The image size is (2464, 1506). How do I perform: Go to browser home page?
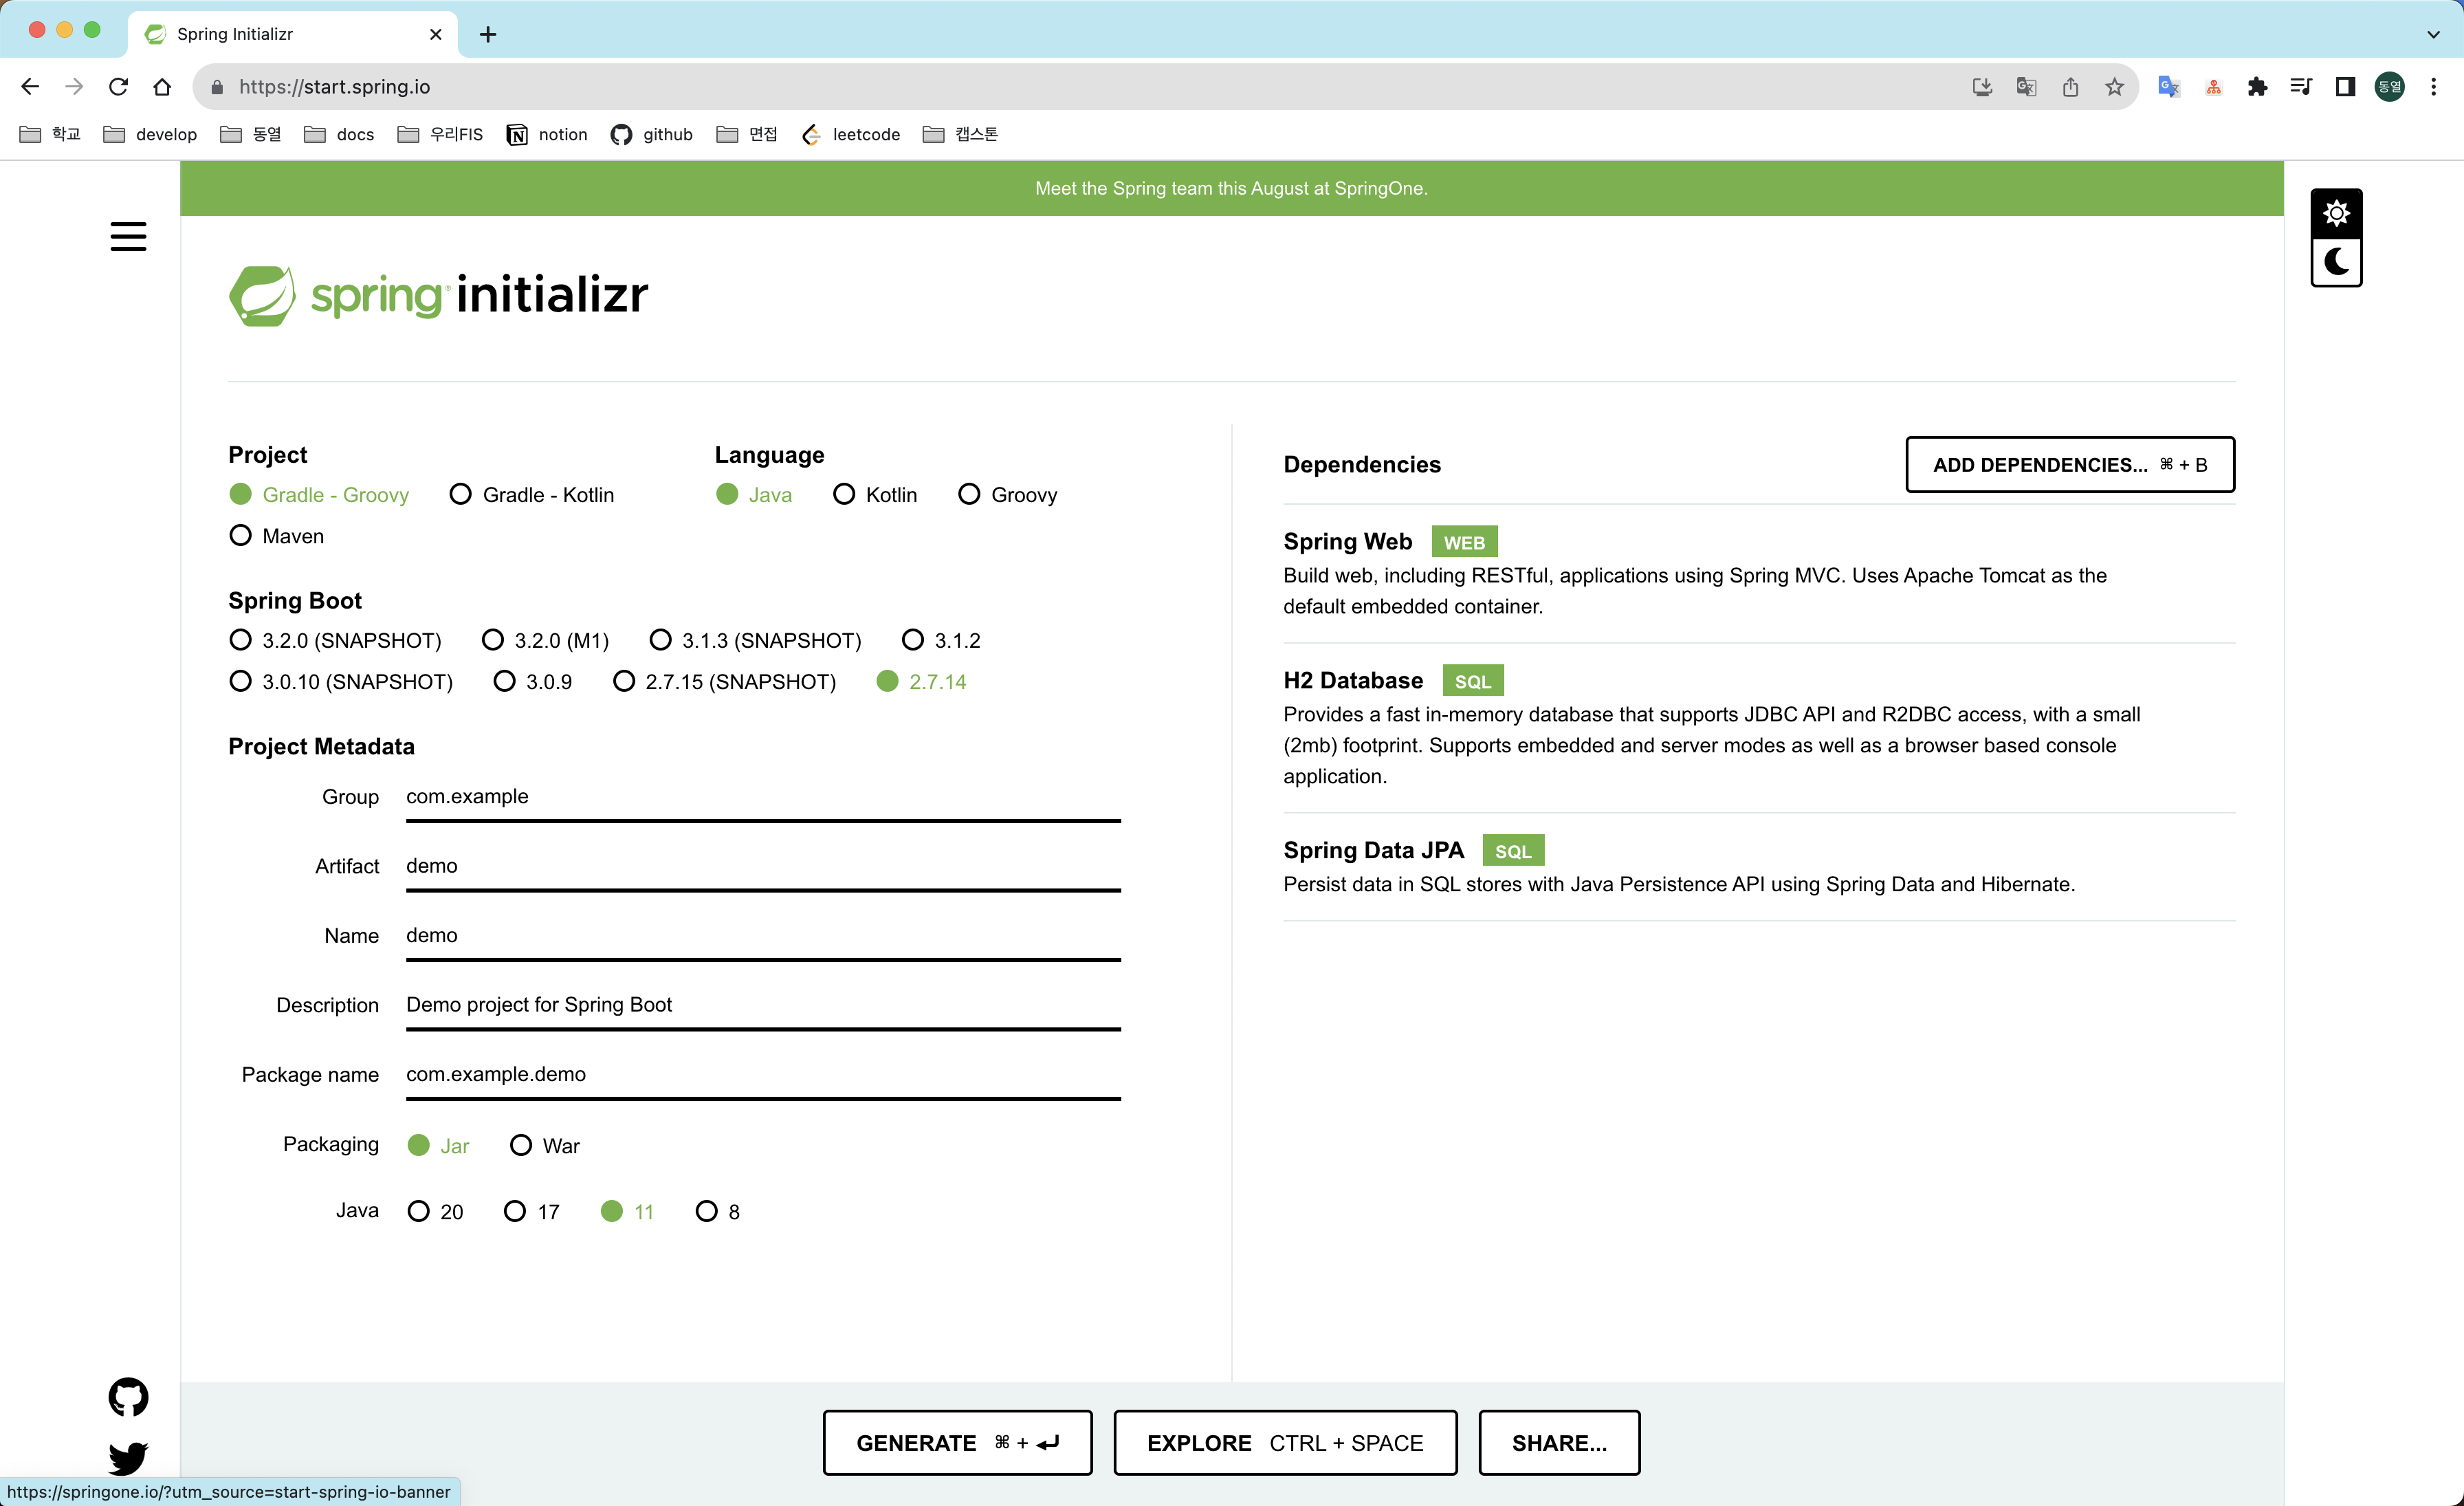(162, 87)
